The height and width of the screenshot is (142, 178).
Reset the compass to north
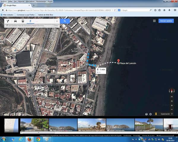[172, 91]
